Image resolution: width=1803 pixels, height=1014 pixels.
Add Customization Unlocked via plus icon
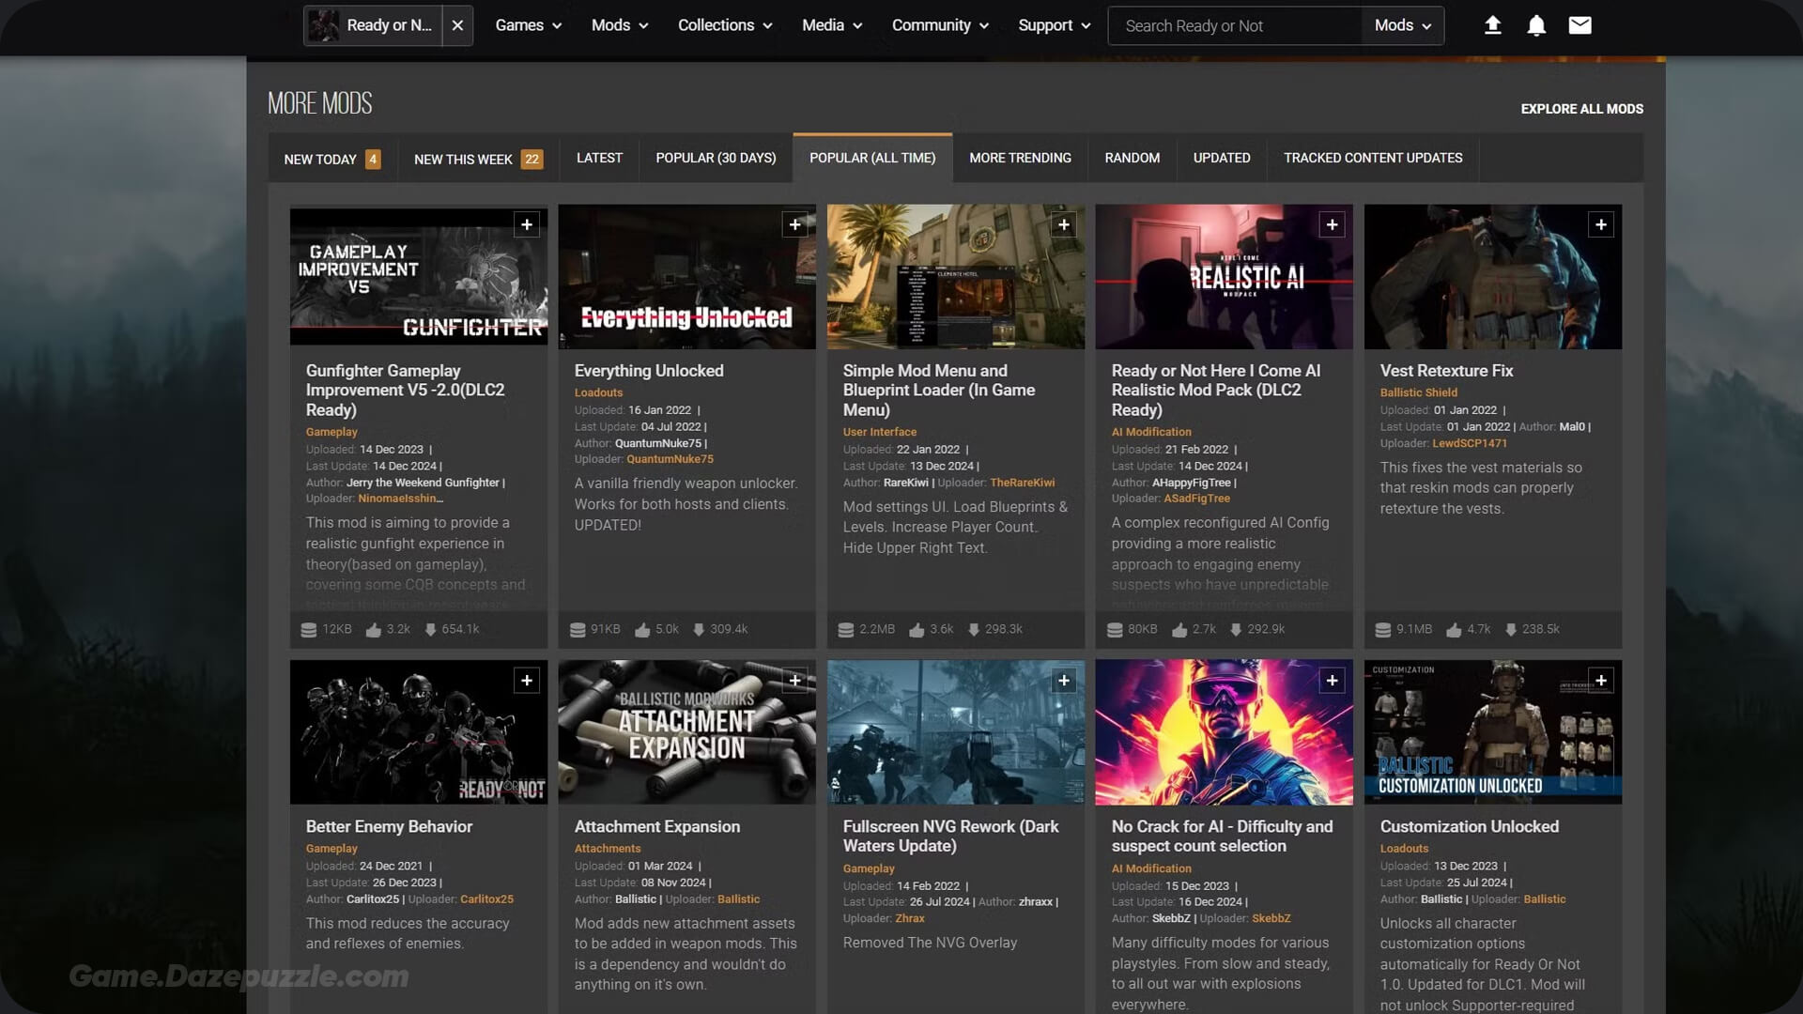pos(1601,681)
